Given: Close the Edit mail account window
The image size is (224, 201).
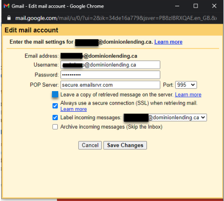Looking at the screenshot, I should point(214,6).
